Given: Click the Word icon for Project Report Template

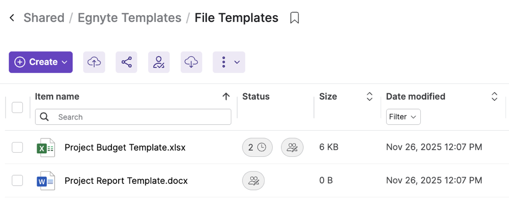Looking at the screenshot, I should tap(45, 181).
